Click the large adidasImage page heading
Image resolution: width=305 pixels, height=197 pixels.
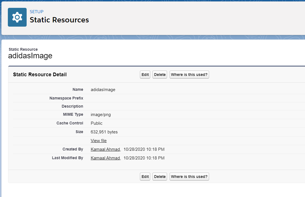30,56
